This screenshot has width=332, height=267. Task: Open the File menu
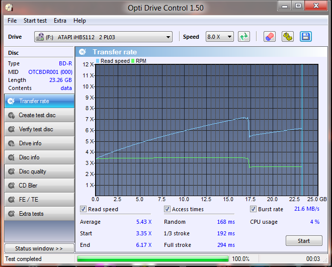pyautogui.click(x=12, y=21)
